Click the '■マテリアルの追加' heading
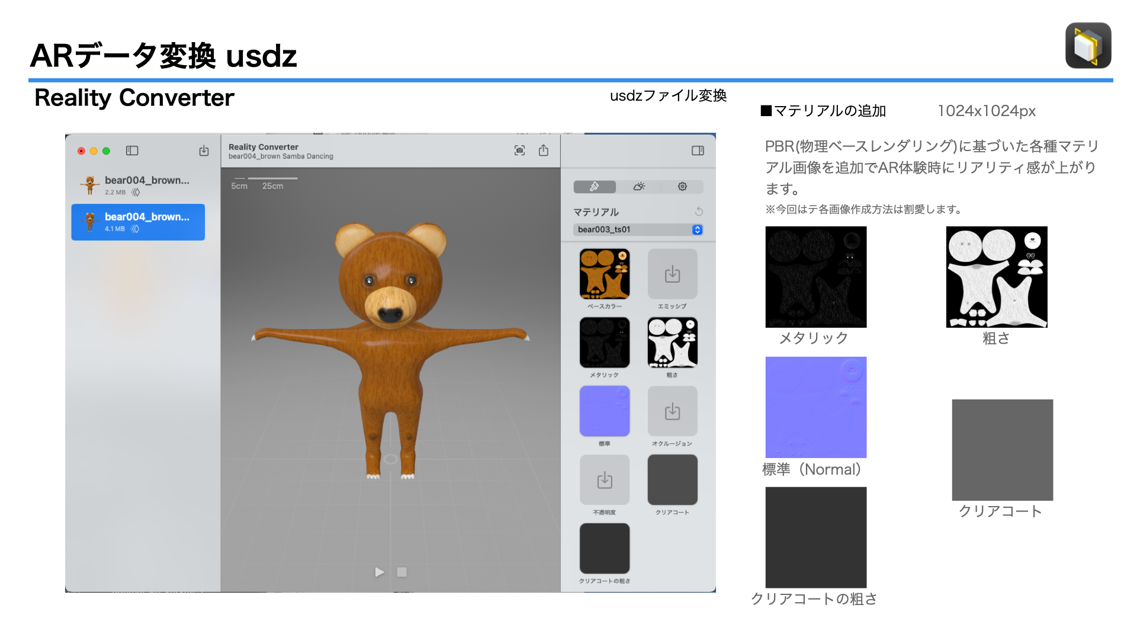 823,111
